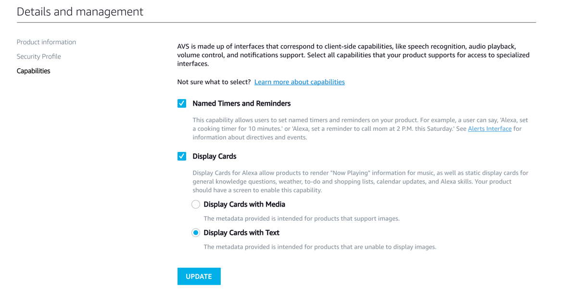The width and height of the screenshot is (567, 300).
Task: Follow the Alerts Interface link
Action: pos(489,129)
